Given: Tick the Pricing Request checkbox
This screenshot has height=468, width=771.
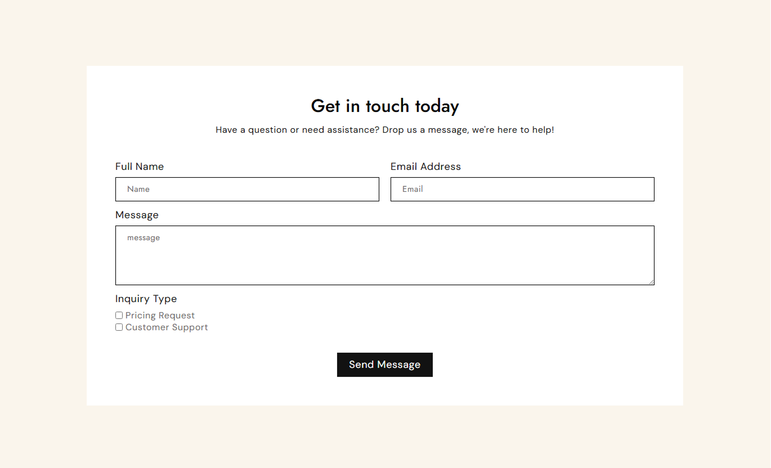Looking at the screenshot, I should (119, 316).
